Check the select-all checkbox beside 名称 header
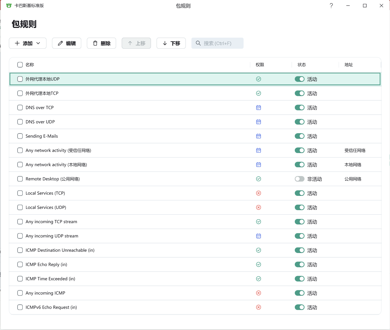390x330 pixels. coord(20,65)
